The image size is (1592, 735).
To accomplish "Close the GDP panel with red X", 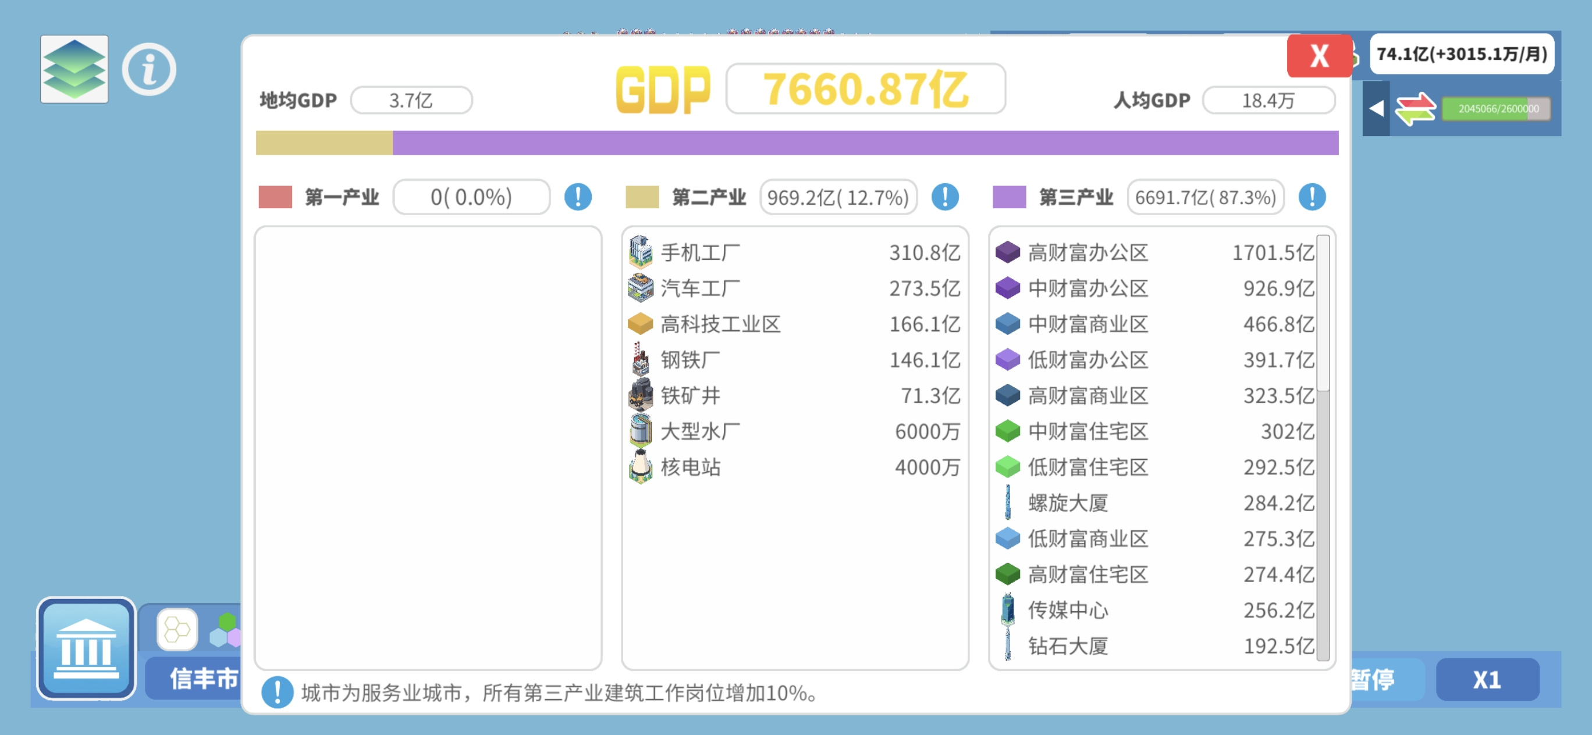I will coord(1319,56).
